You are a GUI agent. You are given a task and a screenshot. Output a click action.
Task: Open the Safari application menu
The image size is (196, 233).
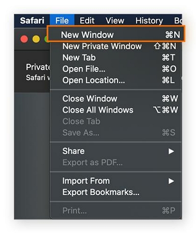pos(32,21)
